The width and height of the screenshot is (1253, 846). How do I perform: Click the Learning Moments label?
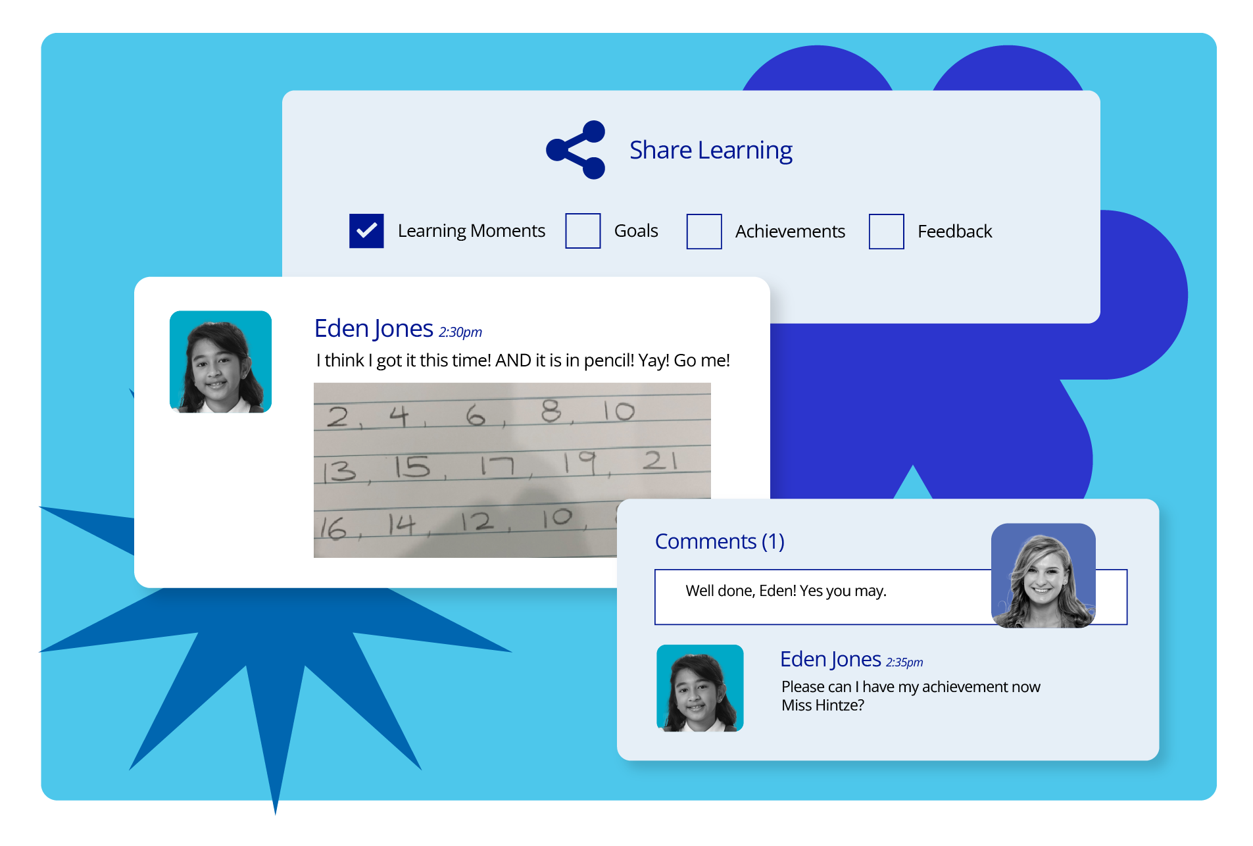tap(471, 231)
